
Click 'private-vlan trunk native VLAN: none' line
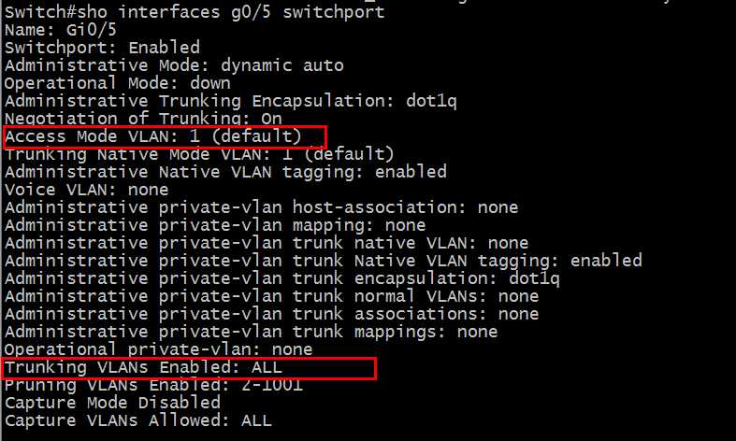pos(267,243)
